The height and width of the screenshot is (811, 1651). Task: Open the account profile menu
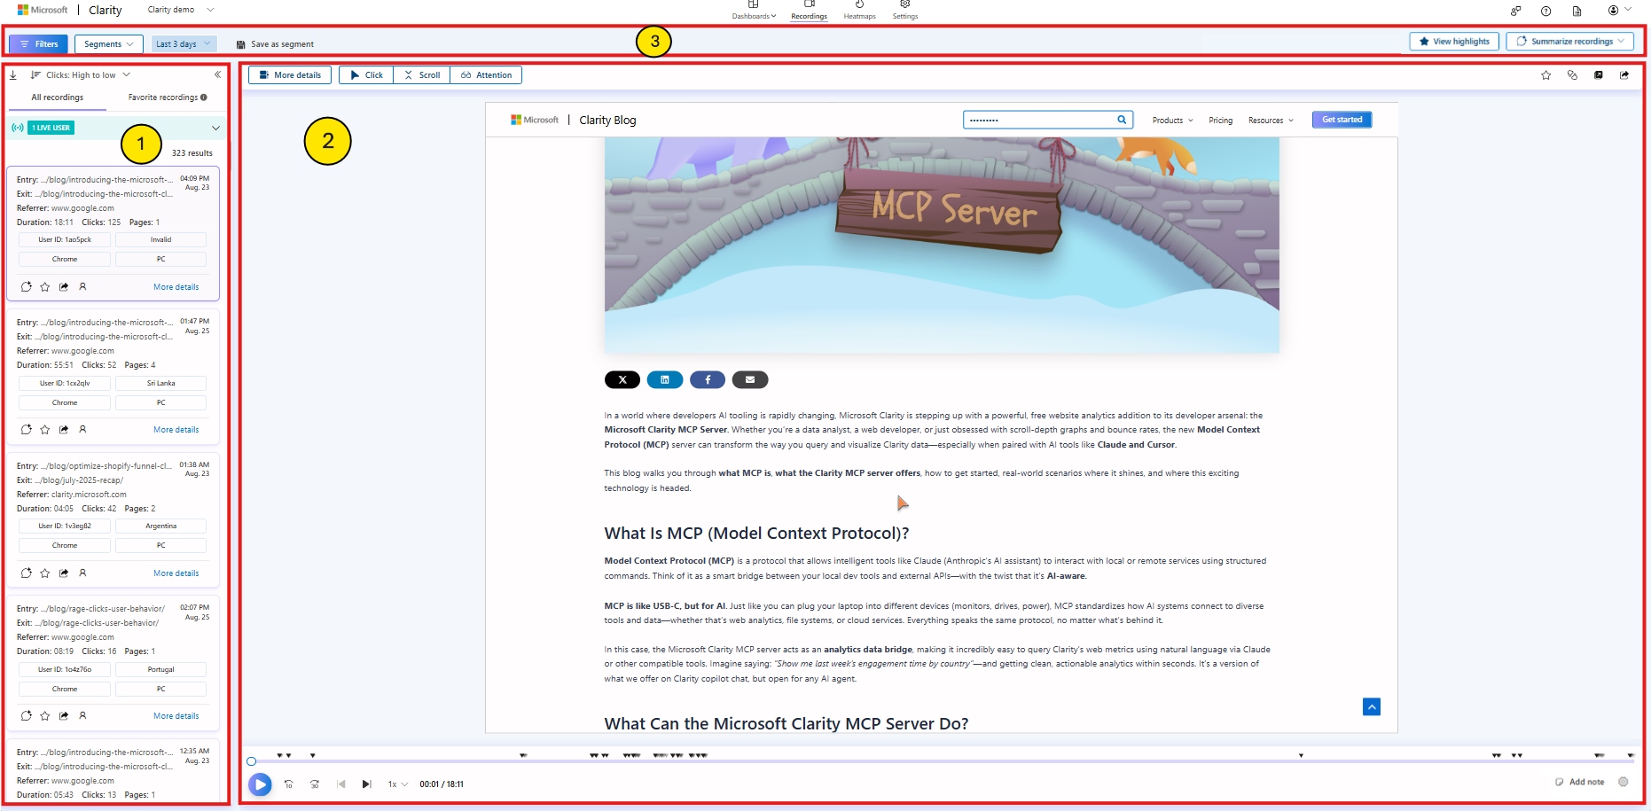tap(1619, 10)
